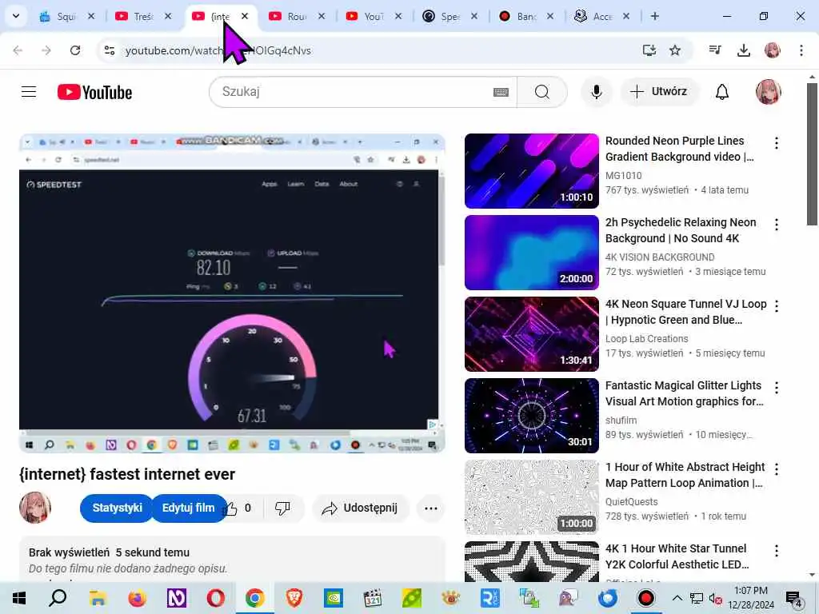
Task: Open the YouTube account avatar menu
Action: pos(769,92)
